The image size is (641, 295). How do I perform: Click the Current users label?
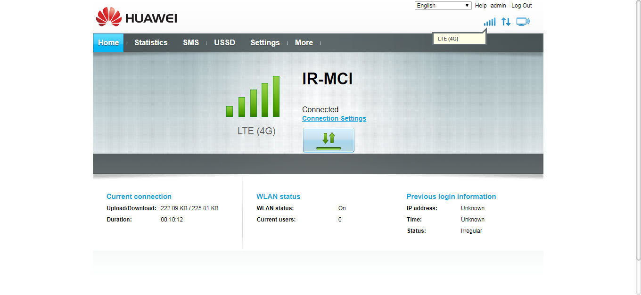click(276, 220)
